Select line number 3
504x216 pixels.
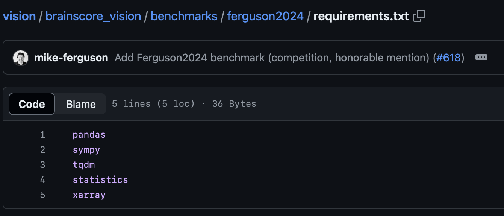click(42, 165)
